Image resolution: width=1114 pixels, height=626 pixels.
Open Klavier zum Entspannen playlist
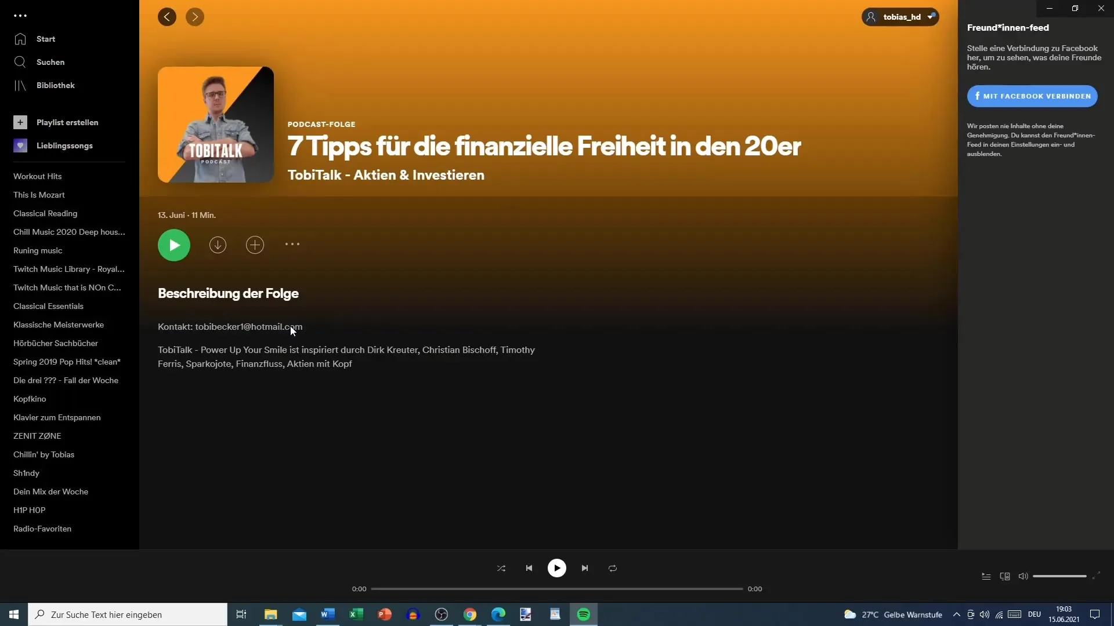pyautogui.click(x=57, y=417)
